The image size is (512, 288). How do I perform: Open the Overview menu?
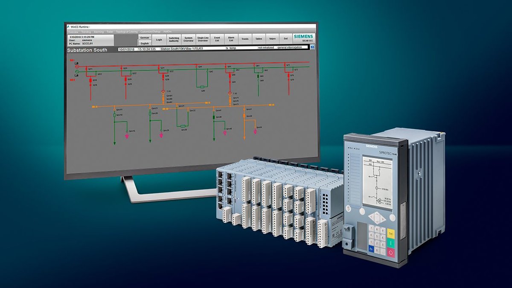point(73,32)
